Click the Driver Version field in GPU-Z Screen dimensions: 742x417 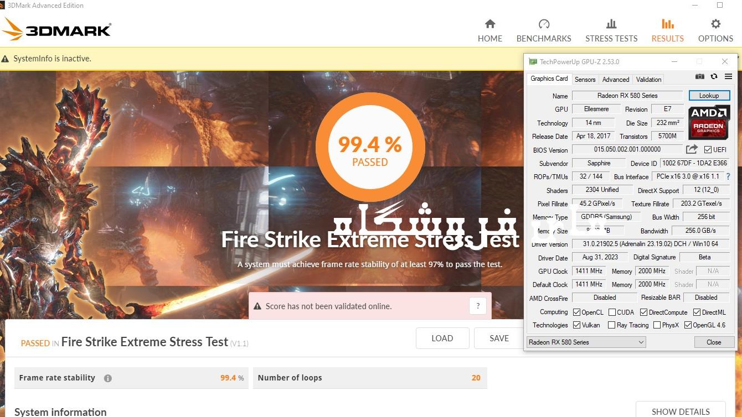(651, 244)
